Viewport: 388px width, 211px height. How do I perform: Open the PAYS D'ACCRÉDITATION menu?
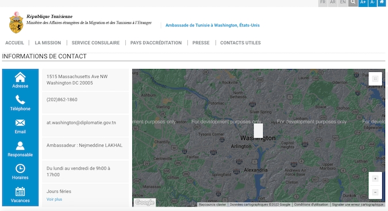point(156,43)
